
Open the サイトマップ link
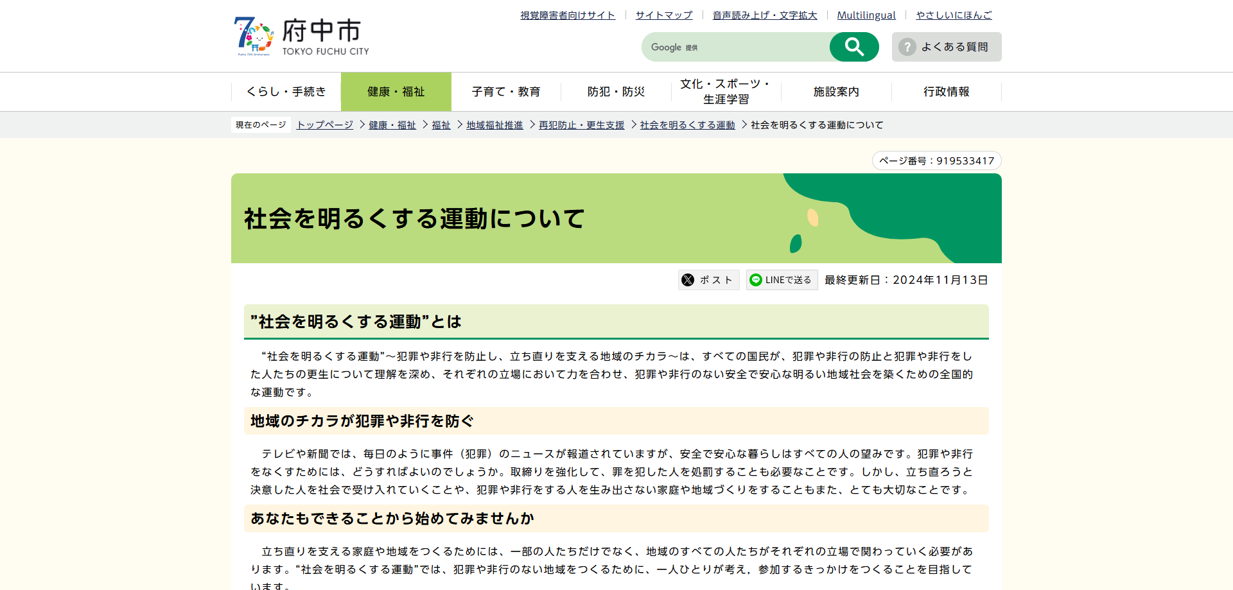click(x=664, y=15)
